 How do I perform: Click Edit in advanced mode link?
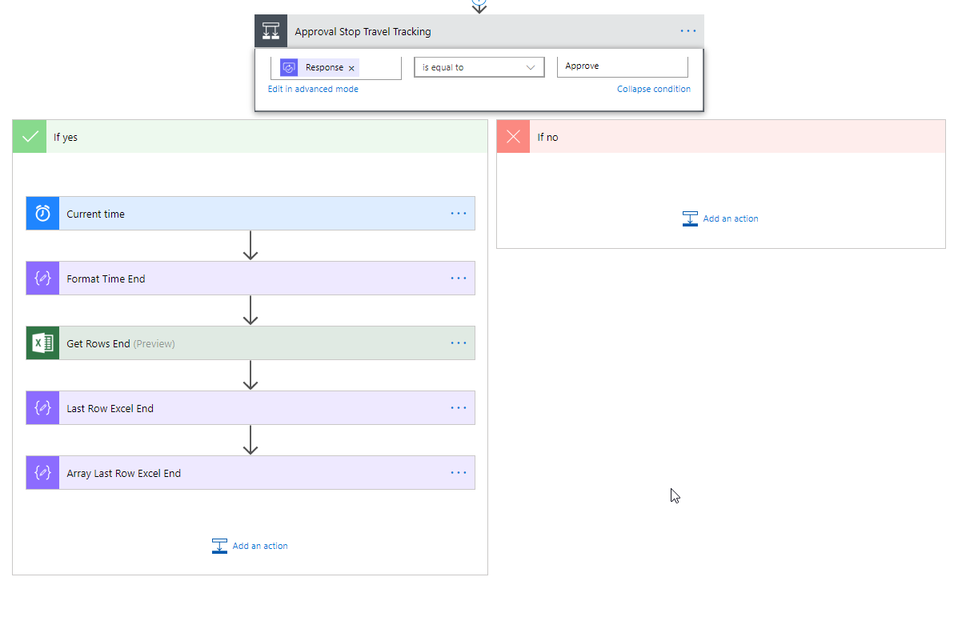pos(313,89)
